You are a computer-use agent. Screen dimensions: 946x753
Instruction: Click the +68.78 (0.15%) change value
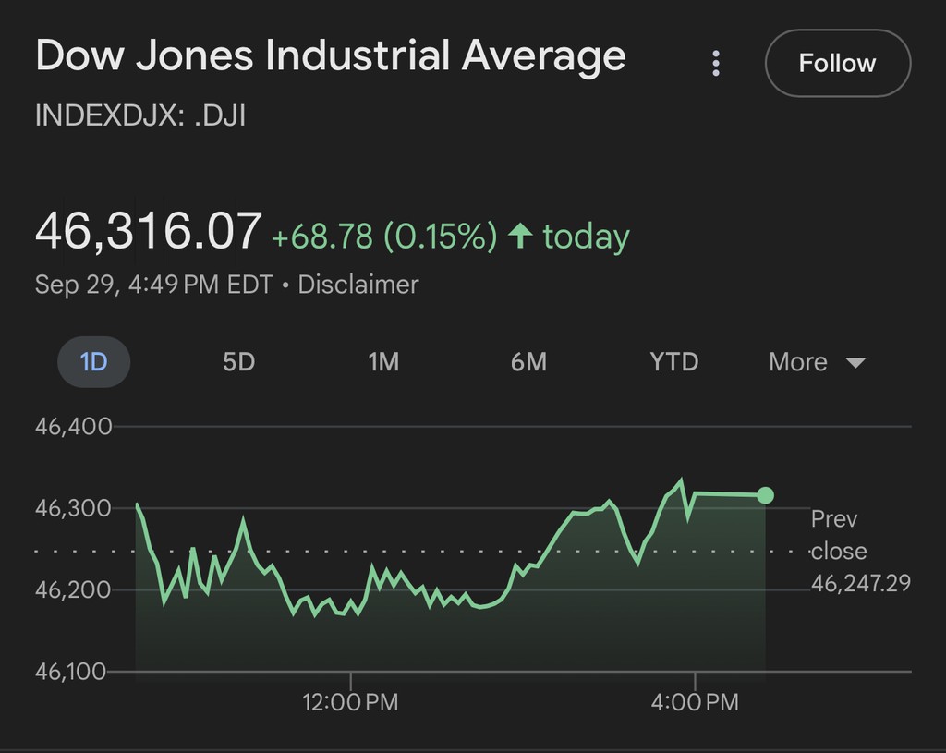[384, 237]
